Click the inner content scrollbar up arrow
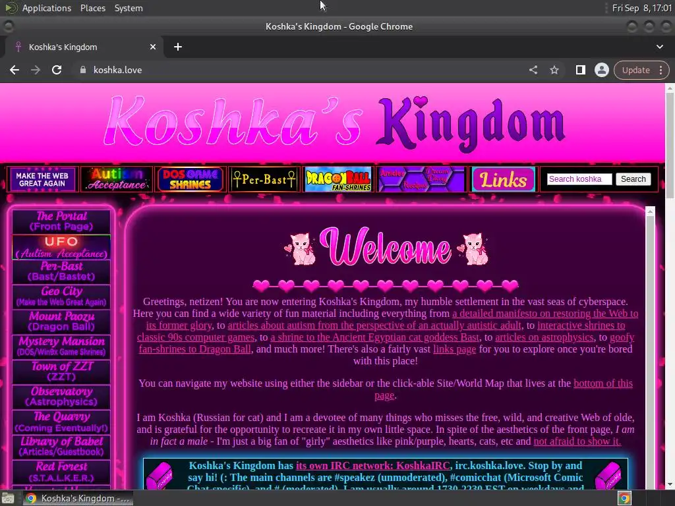The width and height of the screenshot is (675, 506). (650, 211)
